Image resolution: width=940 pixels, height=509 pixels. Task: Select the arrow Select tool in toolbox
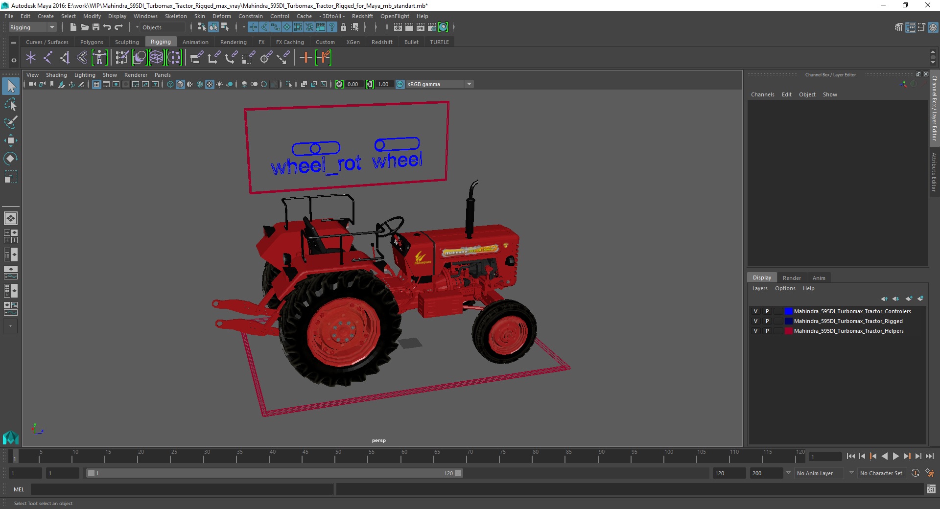tap(11, 86)
